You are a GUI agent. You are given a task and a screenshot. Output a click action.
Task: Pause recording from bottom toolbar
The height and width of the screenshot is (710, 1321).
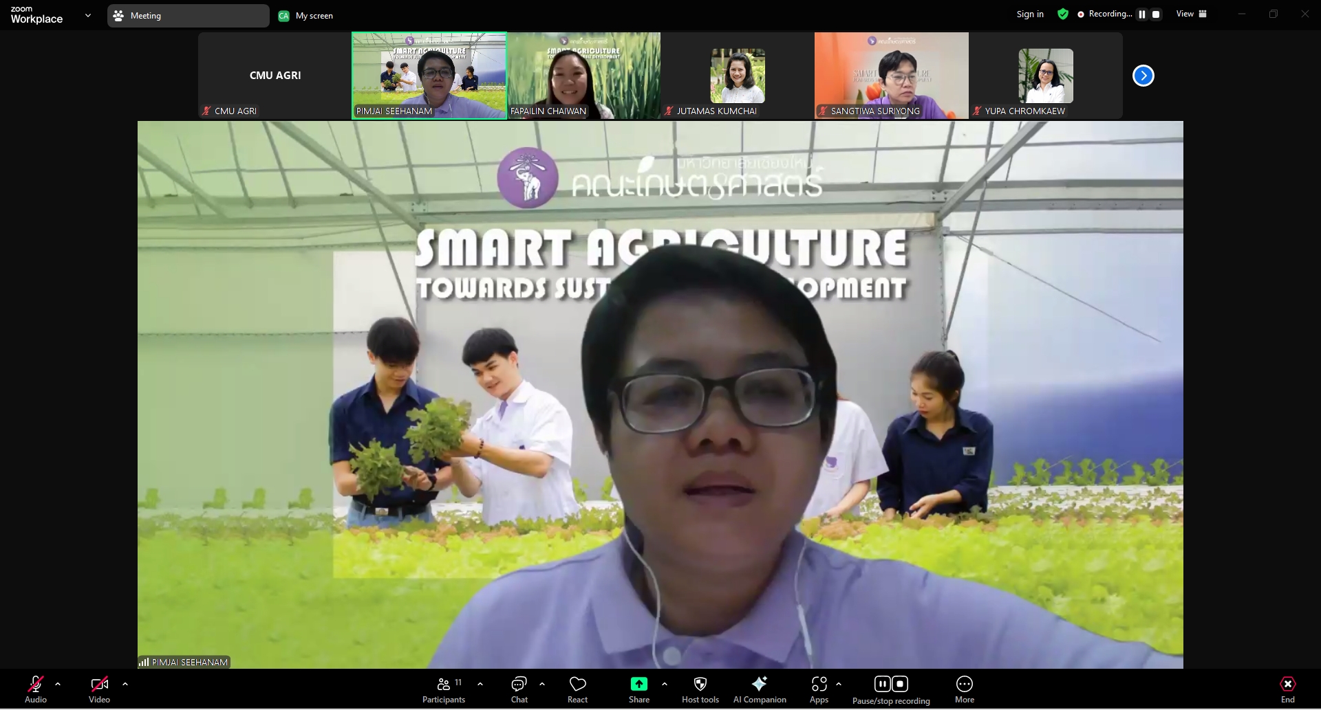[x=882, y=684]
